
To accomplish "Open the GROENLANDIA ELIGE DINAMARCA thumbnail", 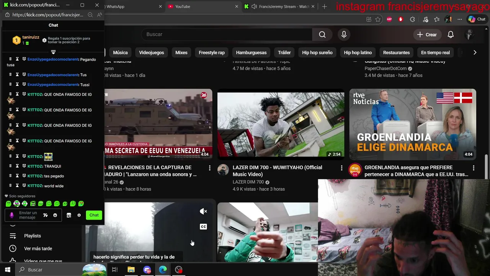I will [x=413, y=124].
